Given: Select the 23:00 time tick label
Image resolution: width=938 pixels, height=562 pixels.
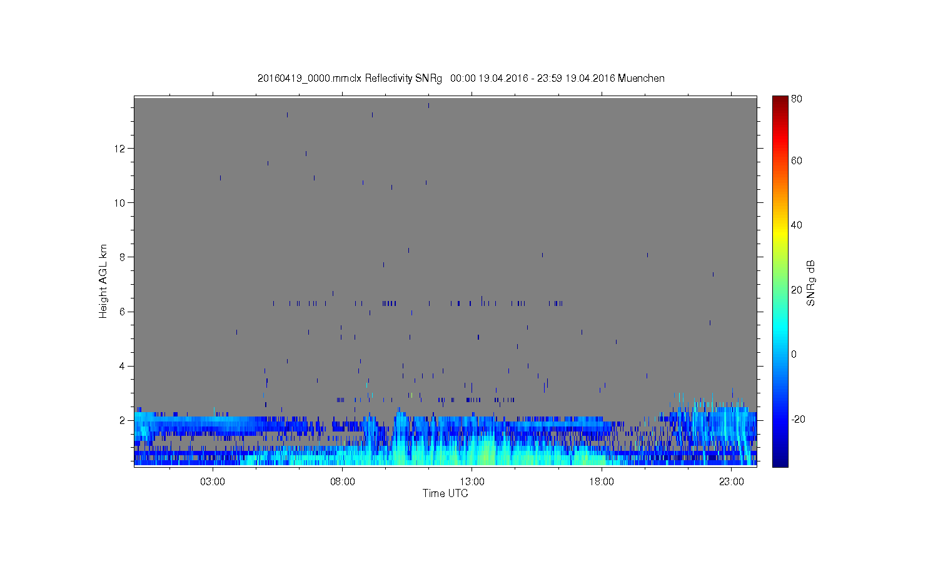Looking at the screenshot, I should (732, 482).
